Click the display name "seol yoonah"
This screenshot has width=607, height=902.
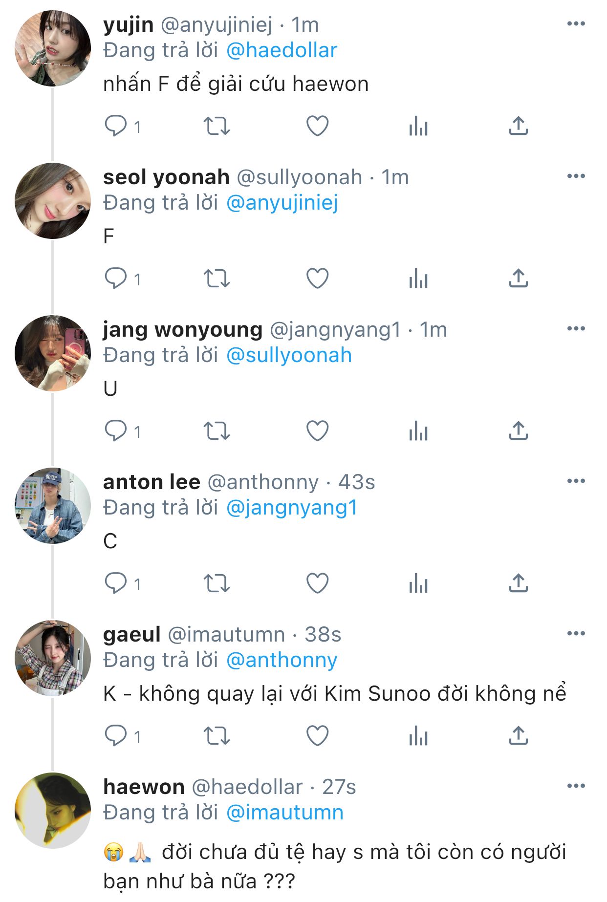click(x=166, y=177)
